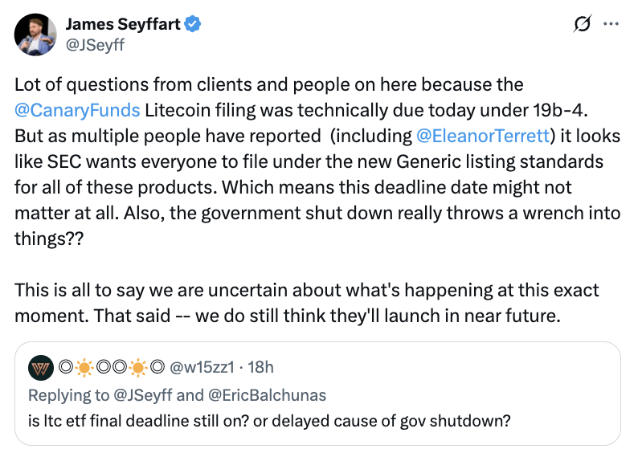This screenshot has height=453, width=638.
Task: Click the 18h timestamp on quoted tweet
Action: pos(261,367)
